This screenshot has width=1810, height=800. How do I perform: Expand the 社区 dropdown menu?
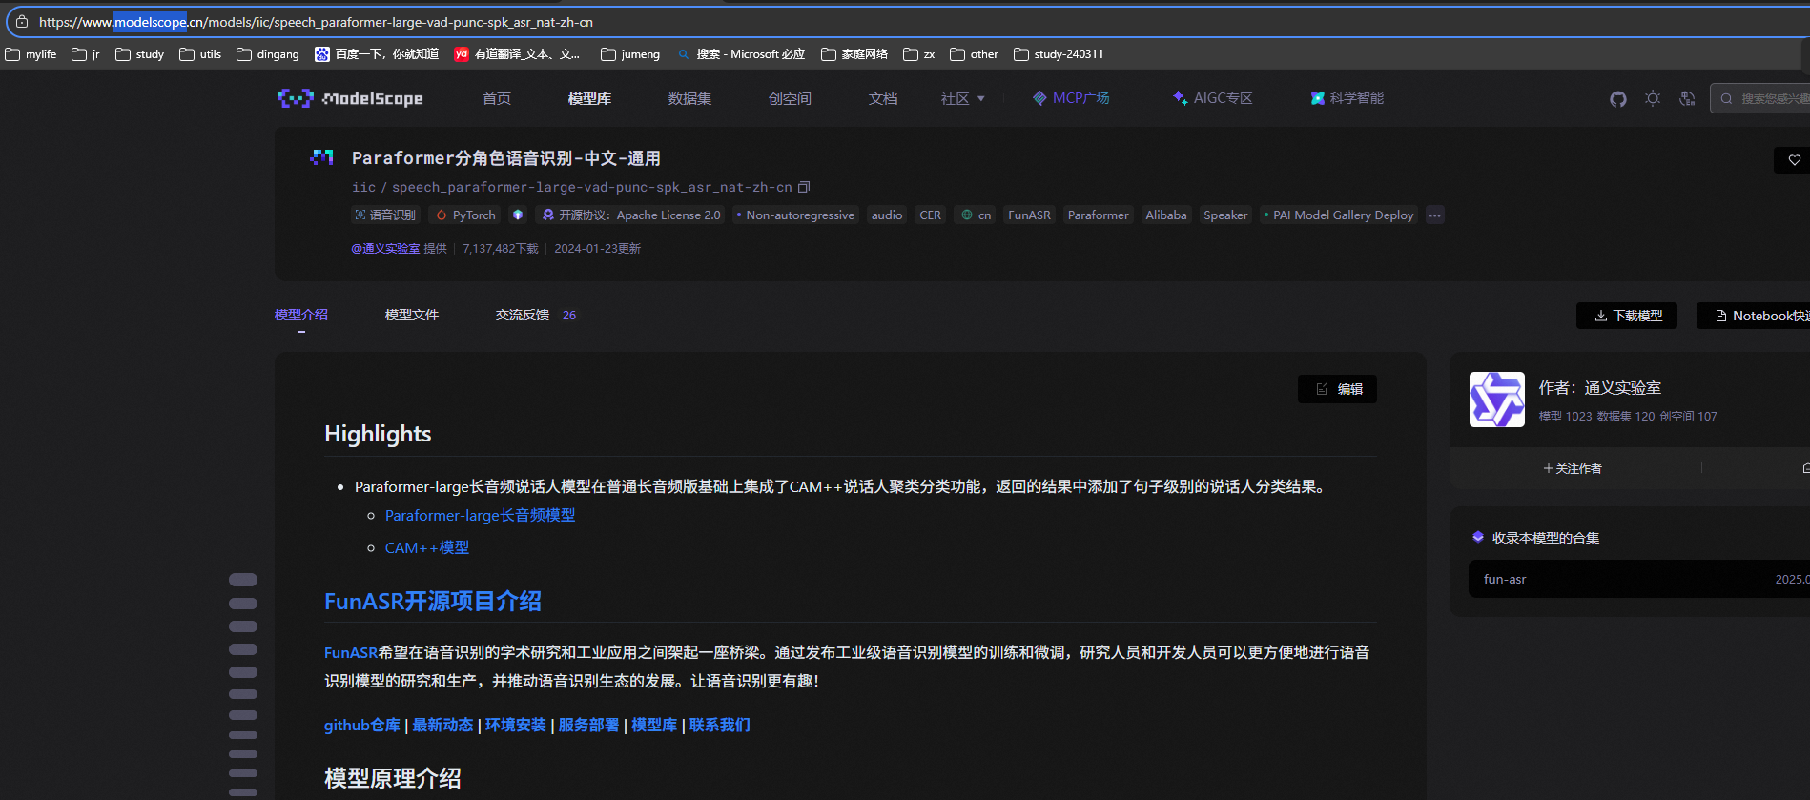tap(961, 99)
